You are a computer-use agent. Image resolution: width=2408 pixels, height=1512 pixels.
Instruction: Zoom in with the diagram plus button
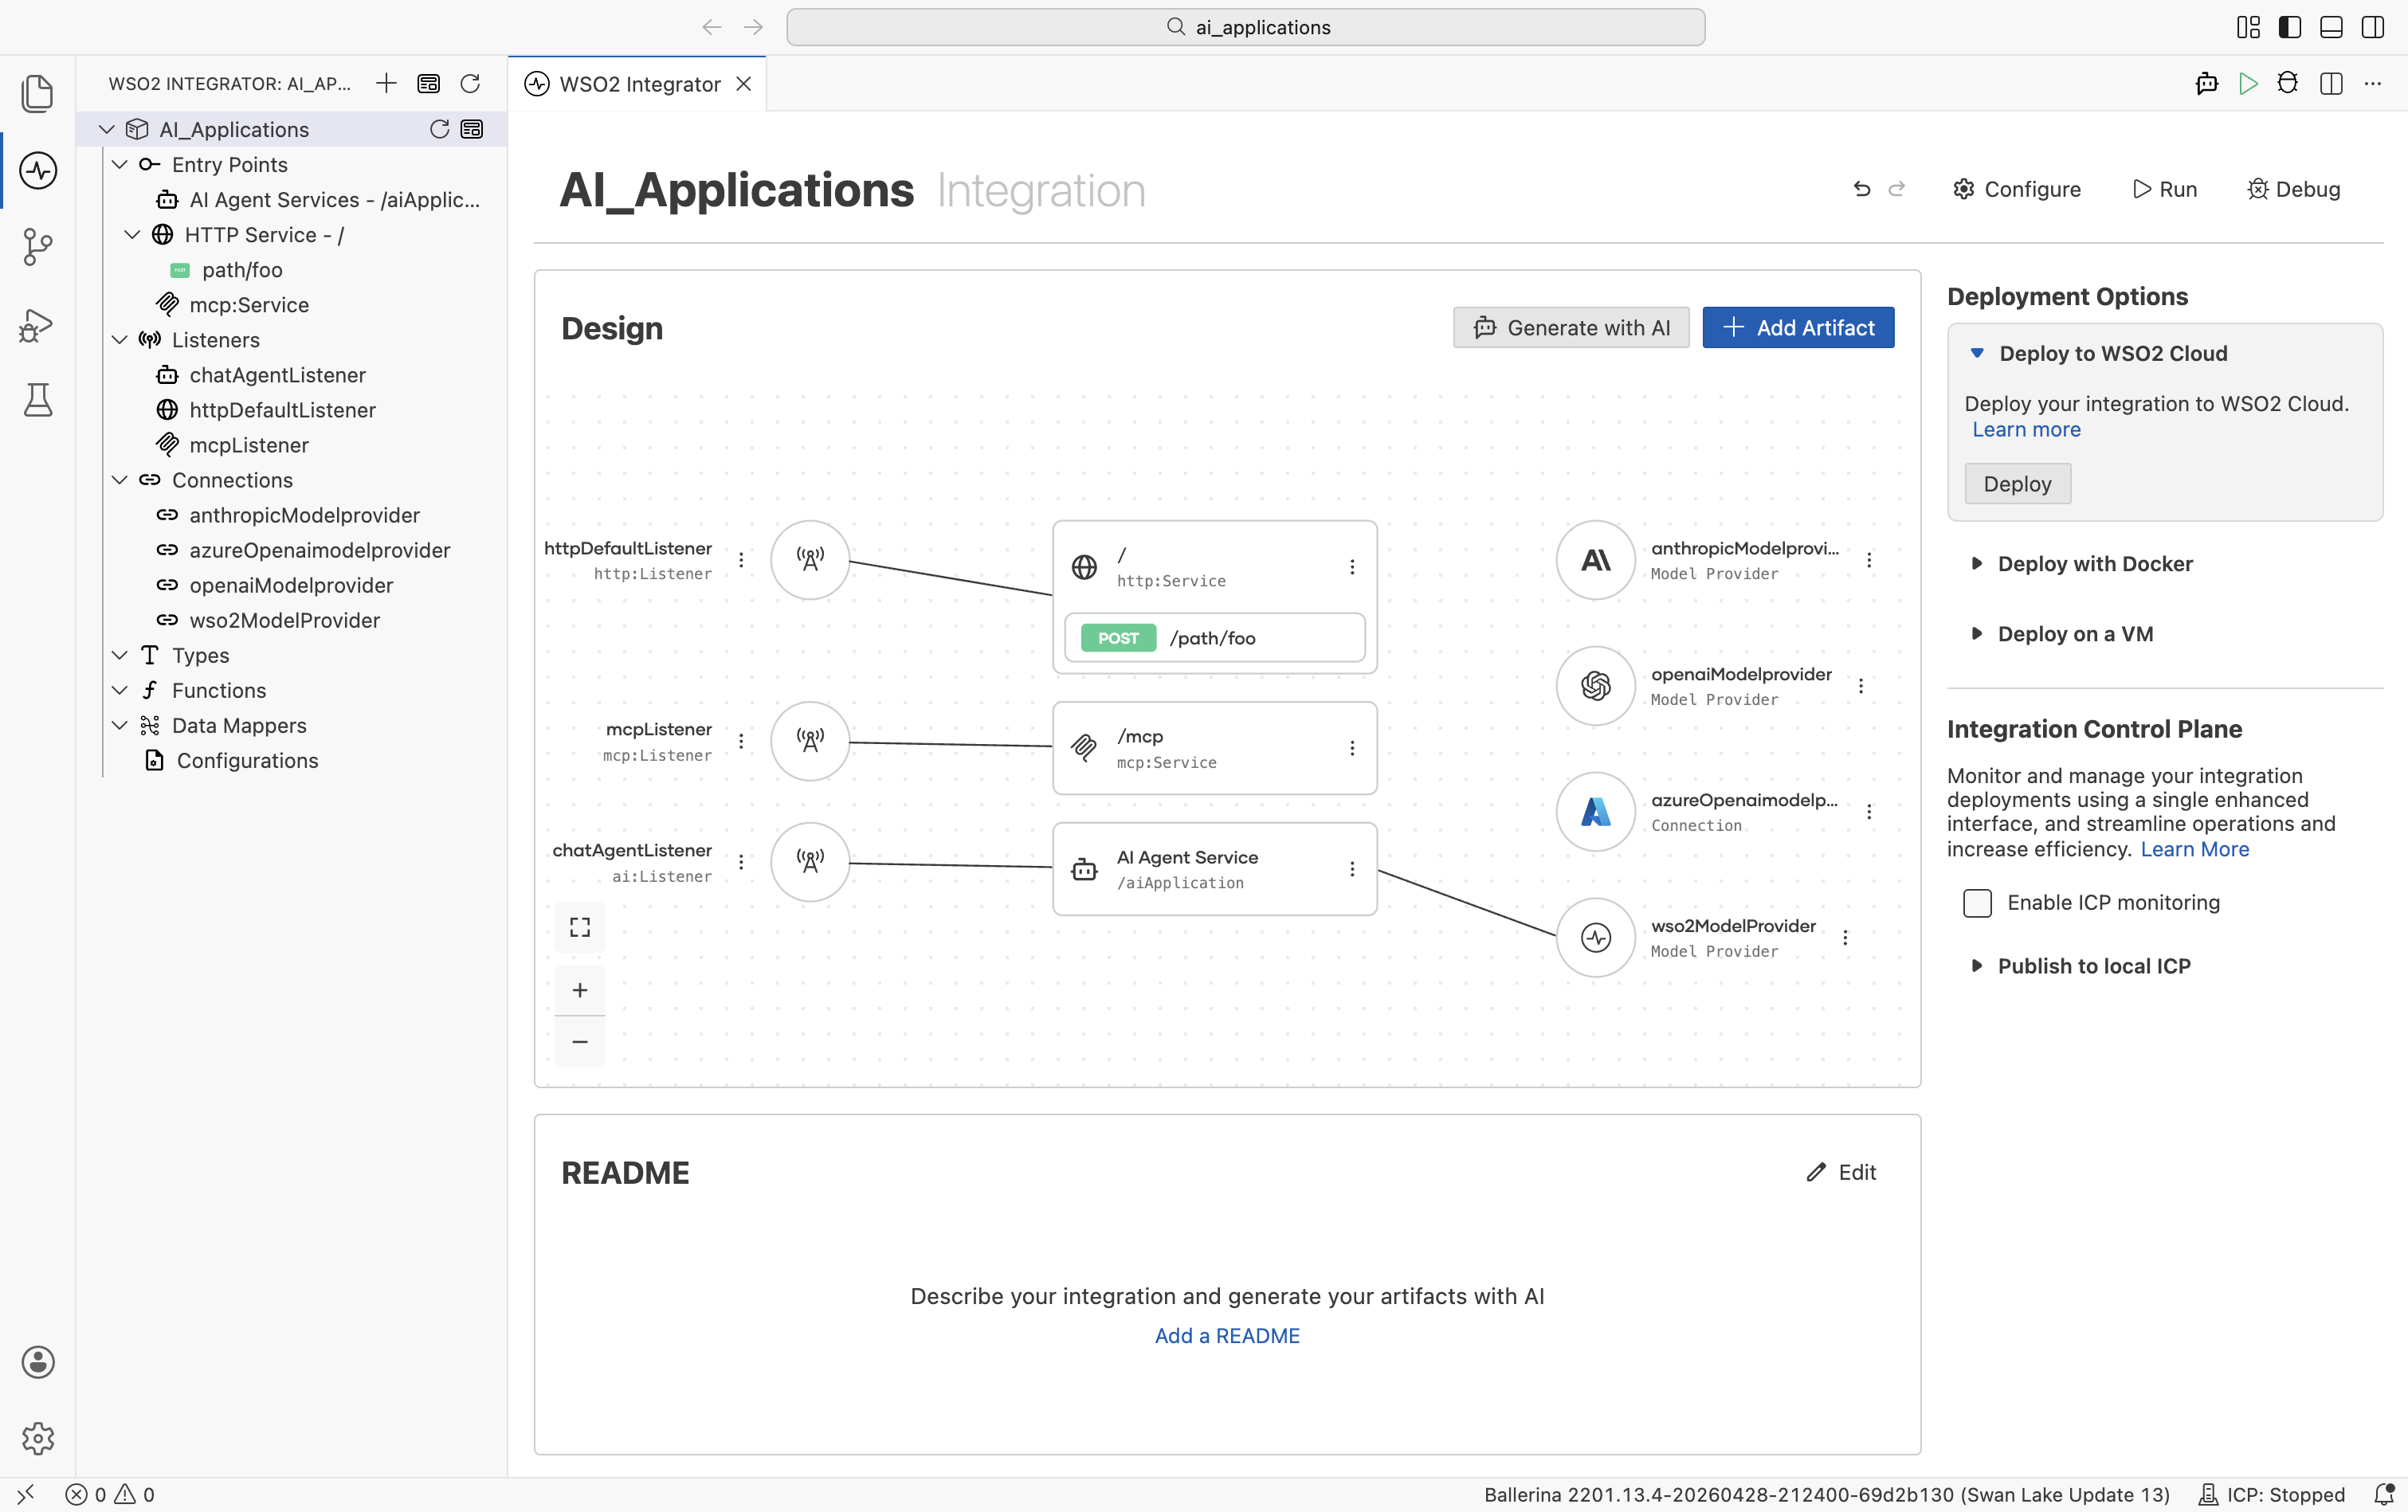pyautogui.click(x=580, y=990)
